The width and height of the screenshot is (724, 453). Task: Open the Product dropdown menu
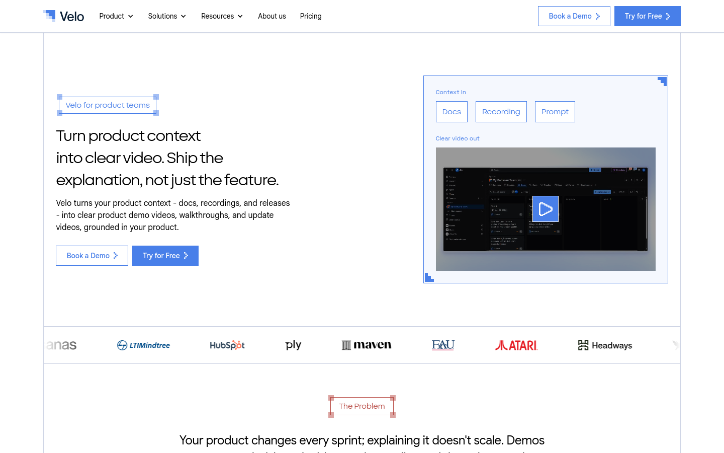click(x=116, y=16)
